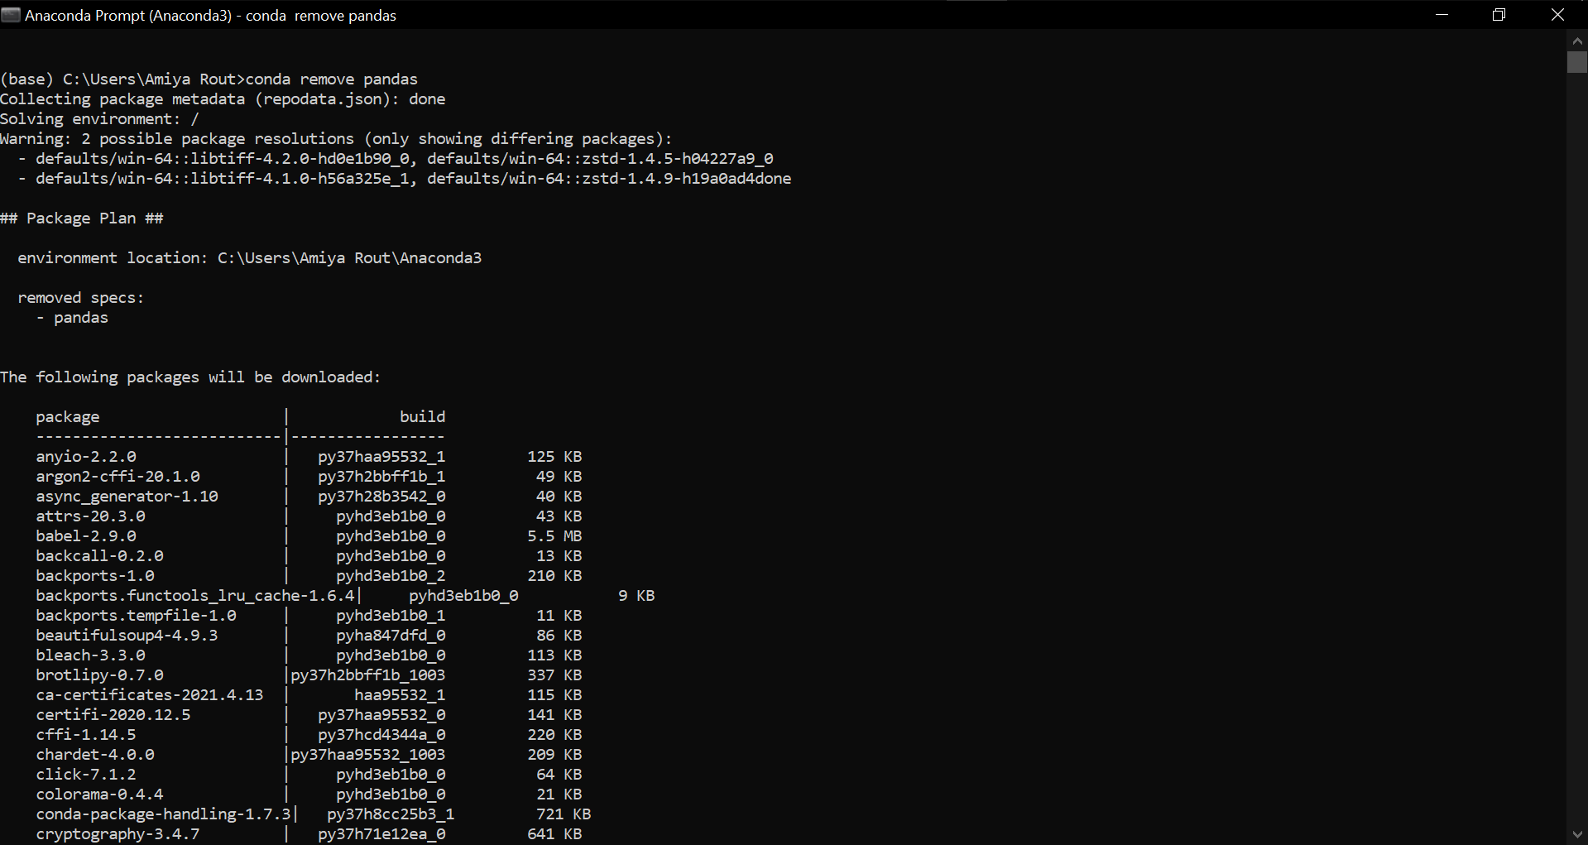Click the 'environment location' path line
Viewport: 1588px width, 845px height.
pos(250,258)
